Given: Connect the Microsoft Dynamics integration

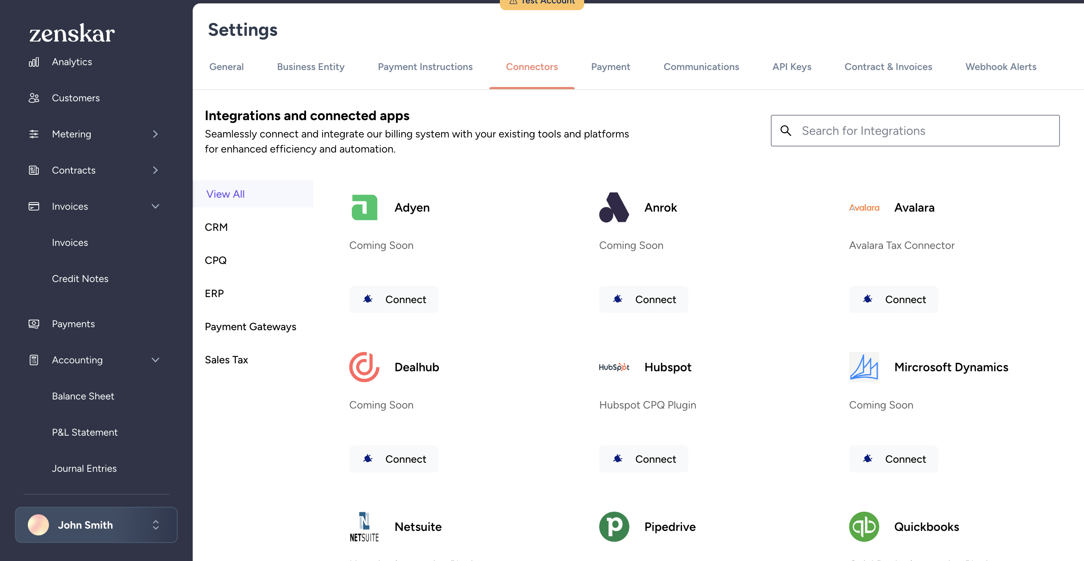Looking at the screenshot, I should [893, 459].
